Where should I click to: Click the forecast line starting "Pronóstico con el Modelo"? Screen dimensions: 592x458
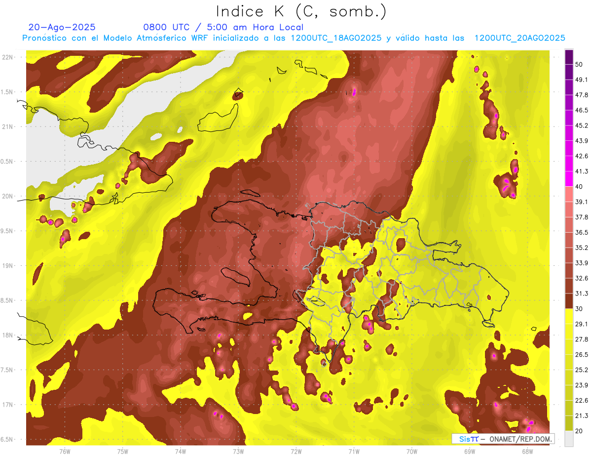(294, 38)
